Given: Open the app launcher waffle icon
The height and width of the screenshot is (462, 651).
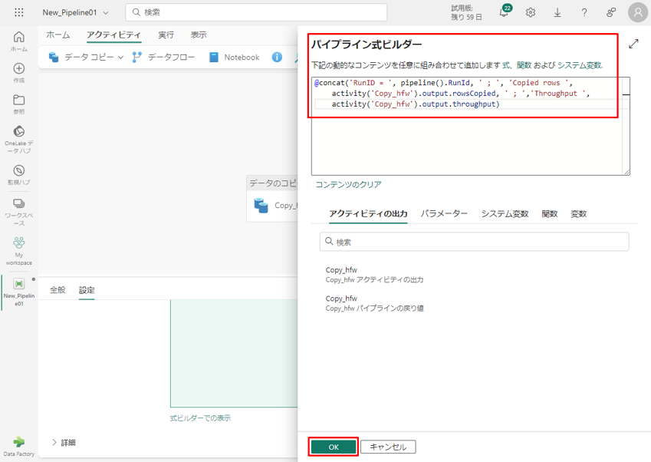Looking at the screenshot, I should [x=19, y=12].
